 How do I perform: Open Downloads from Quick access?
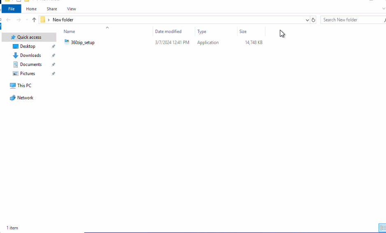(x=30, y=55)
